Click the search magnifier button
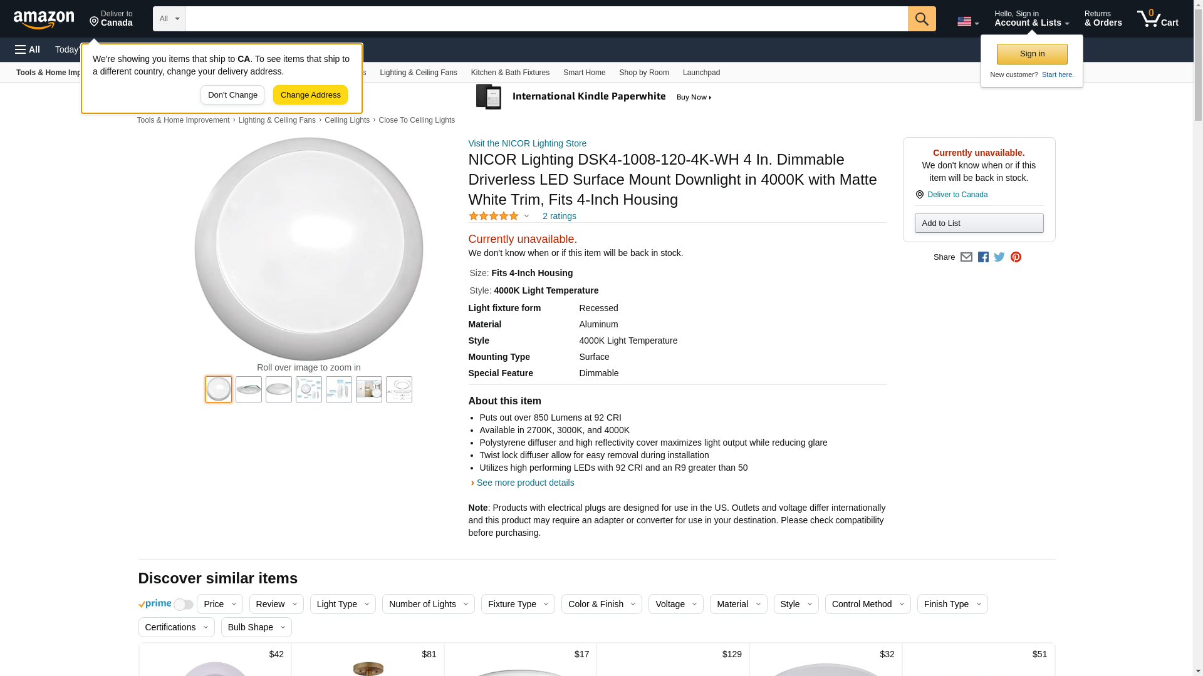1203x676 pixels. [x=922, y=19]
